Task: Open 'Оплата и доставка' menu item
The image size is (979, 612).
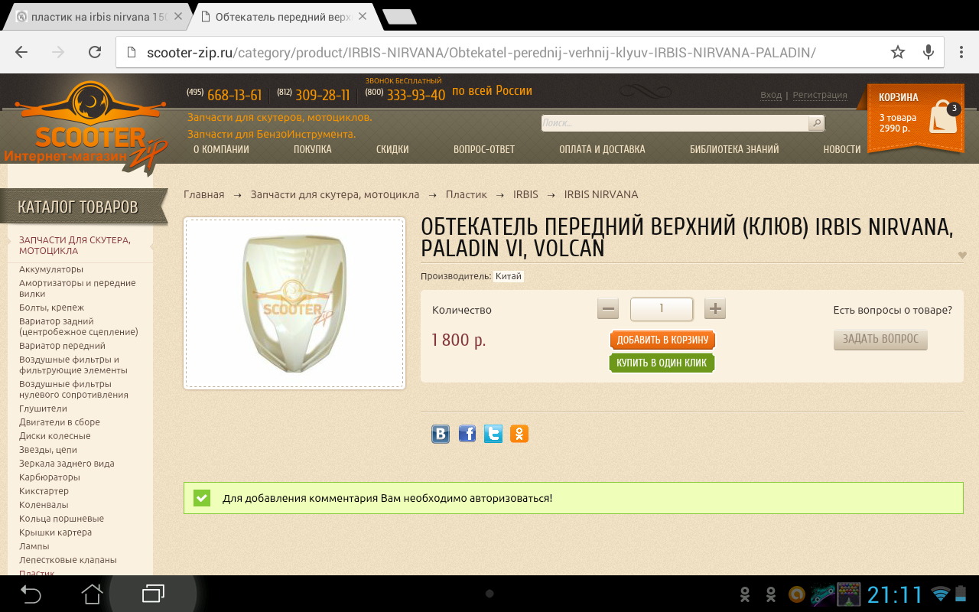Action: (602, 149)
